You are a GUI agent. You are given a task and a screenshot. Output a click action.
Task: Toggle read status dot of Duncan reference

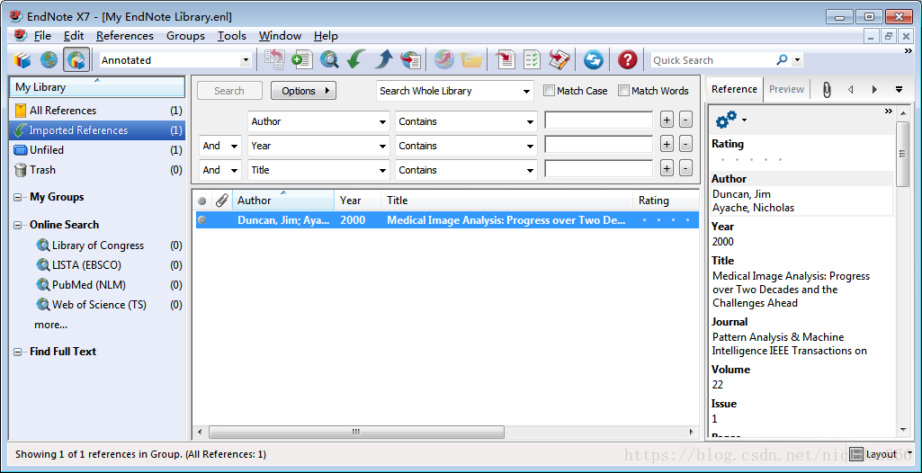(x=202, y=220)
